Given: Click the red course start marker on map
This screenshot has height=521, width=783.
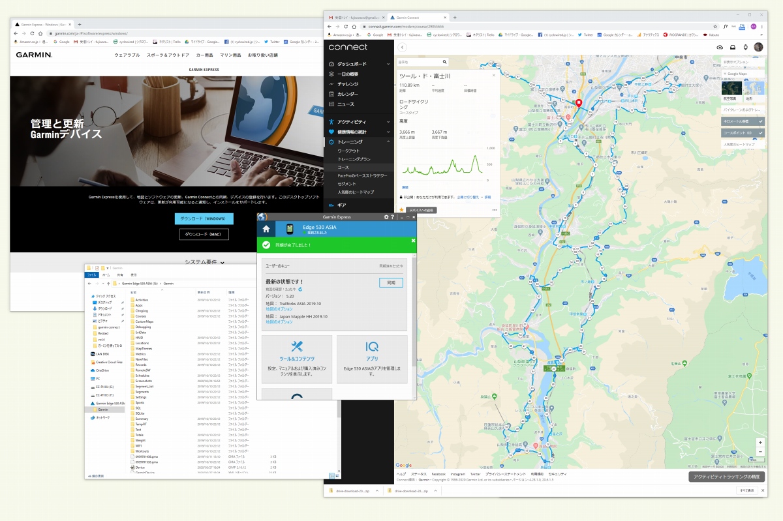Looking at the screenshot, I should tap(578, 104).
